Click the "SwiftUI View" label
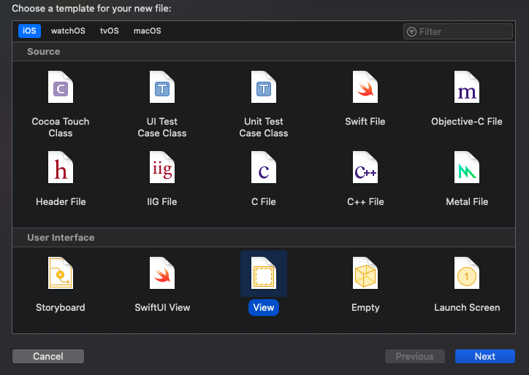 click(x=162, y=308)
